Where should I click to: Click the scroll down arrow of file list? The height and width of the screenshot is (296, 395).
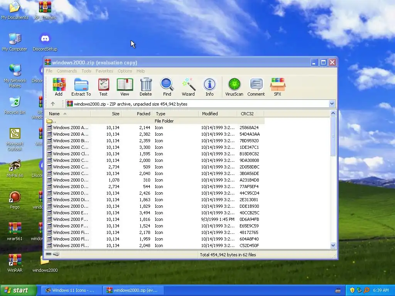coord(333,246)
